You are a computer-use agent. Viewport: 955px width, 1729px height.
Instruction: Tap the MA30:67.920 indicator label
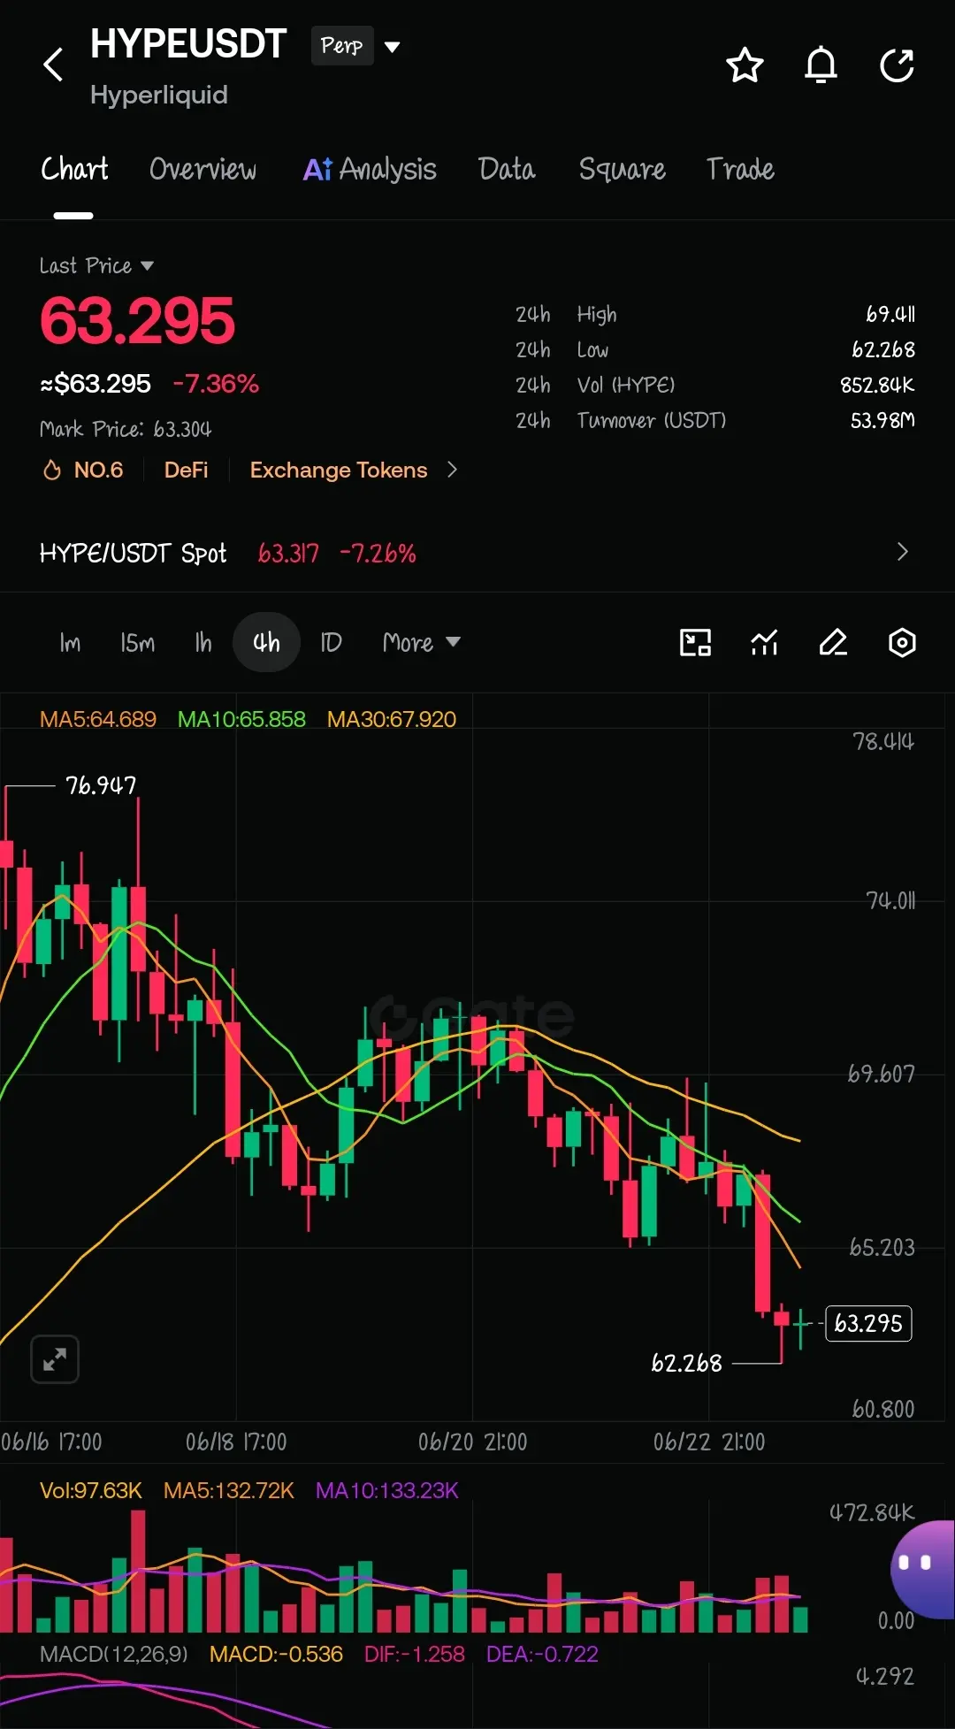392,719
